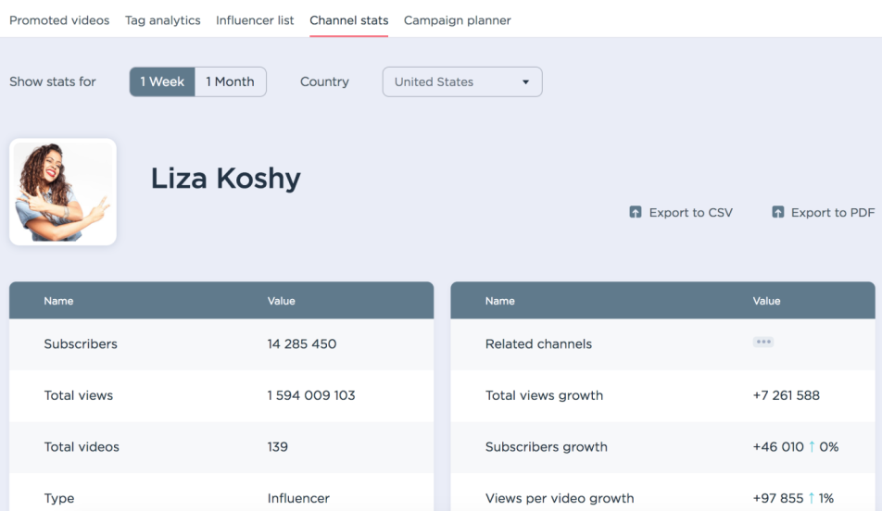Select the Channel stats tab

click(x=348, y=20)
